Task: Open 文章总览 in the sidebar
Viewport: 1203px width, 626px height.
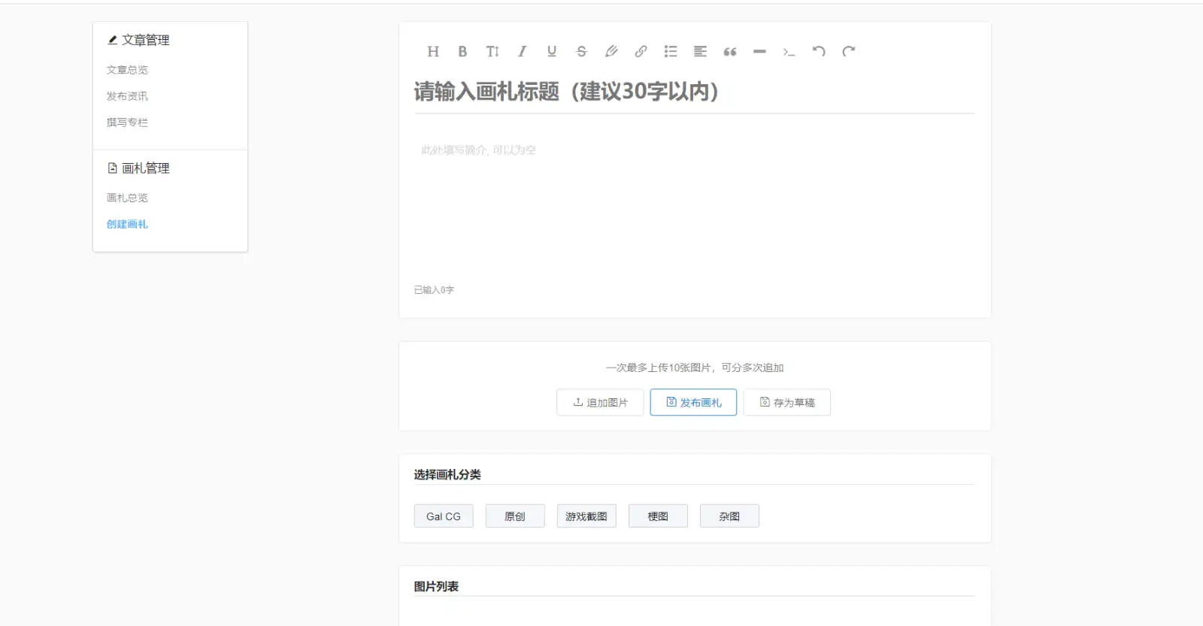Action: tap(127, 70)
